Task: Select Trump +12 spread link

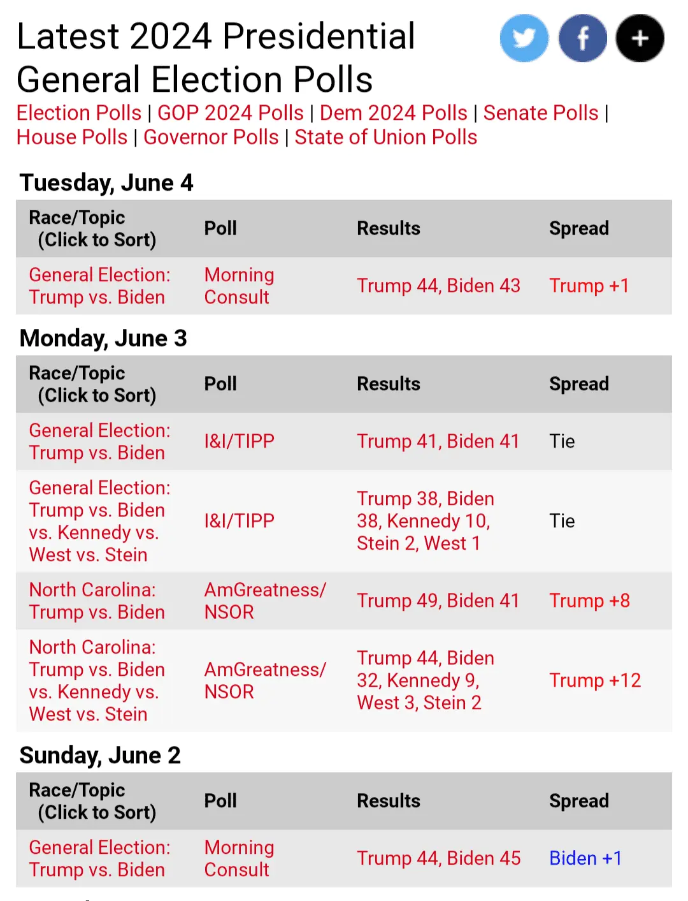Action: click(595, 680)
